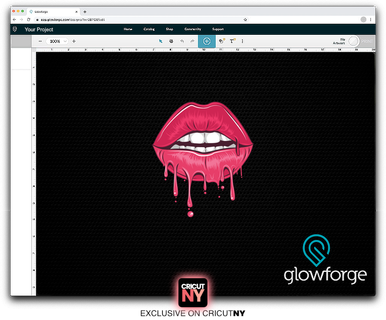The height and width of the screenshot is (320, 386).
Task: Click the browser address bar URL
Action: [72, 20]
